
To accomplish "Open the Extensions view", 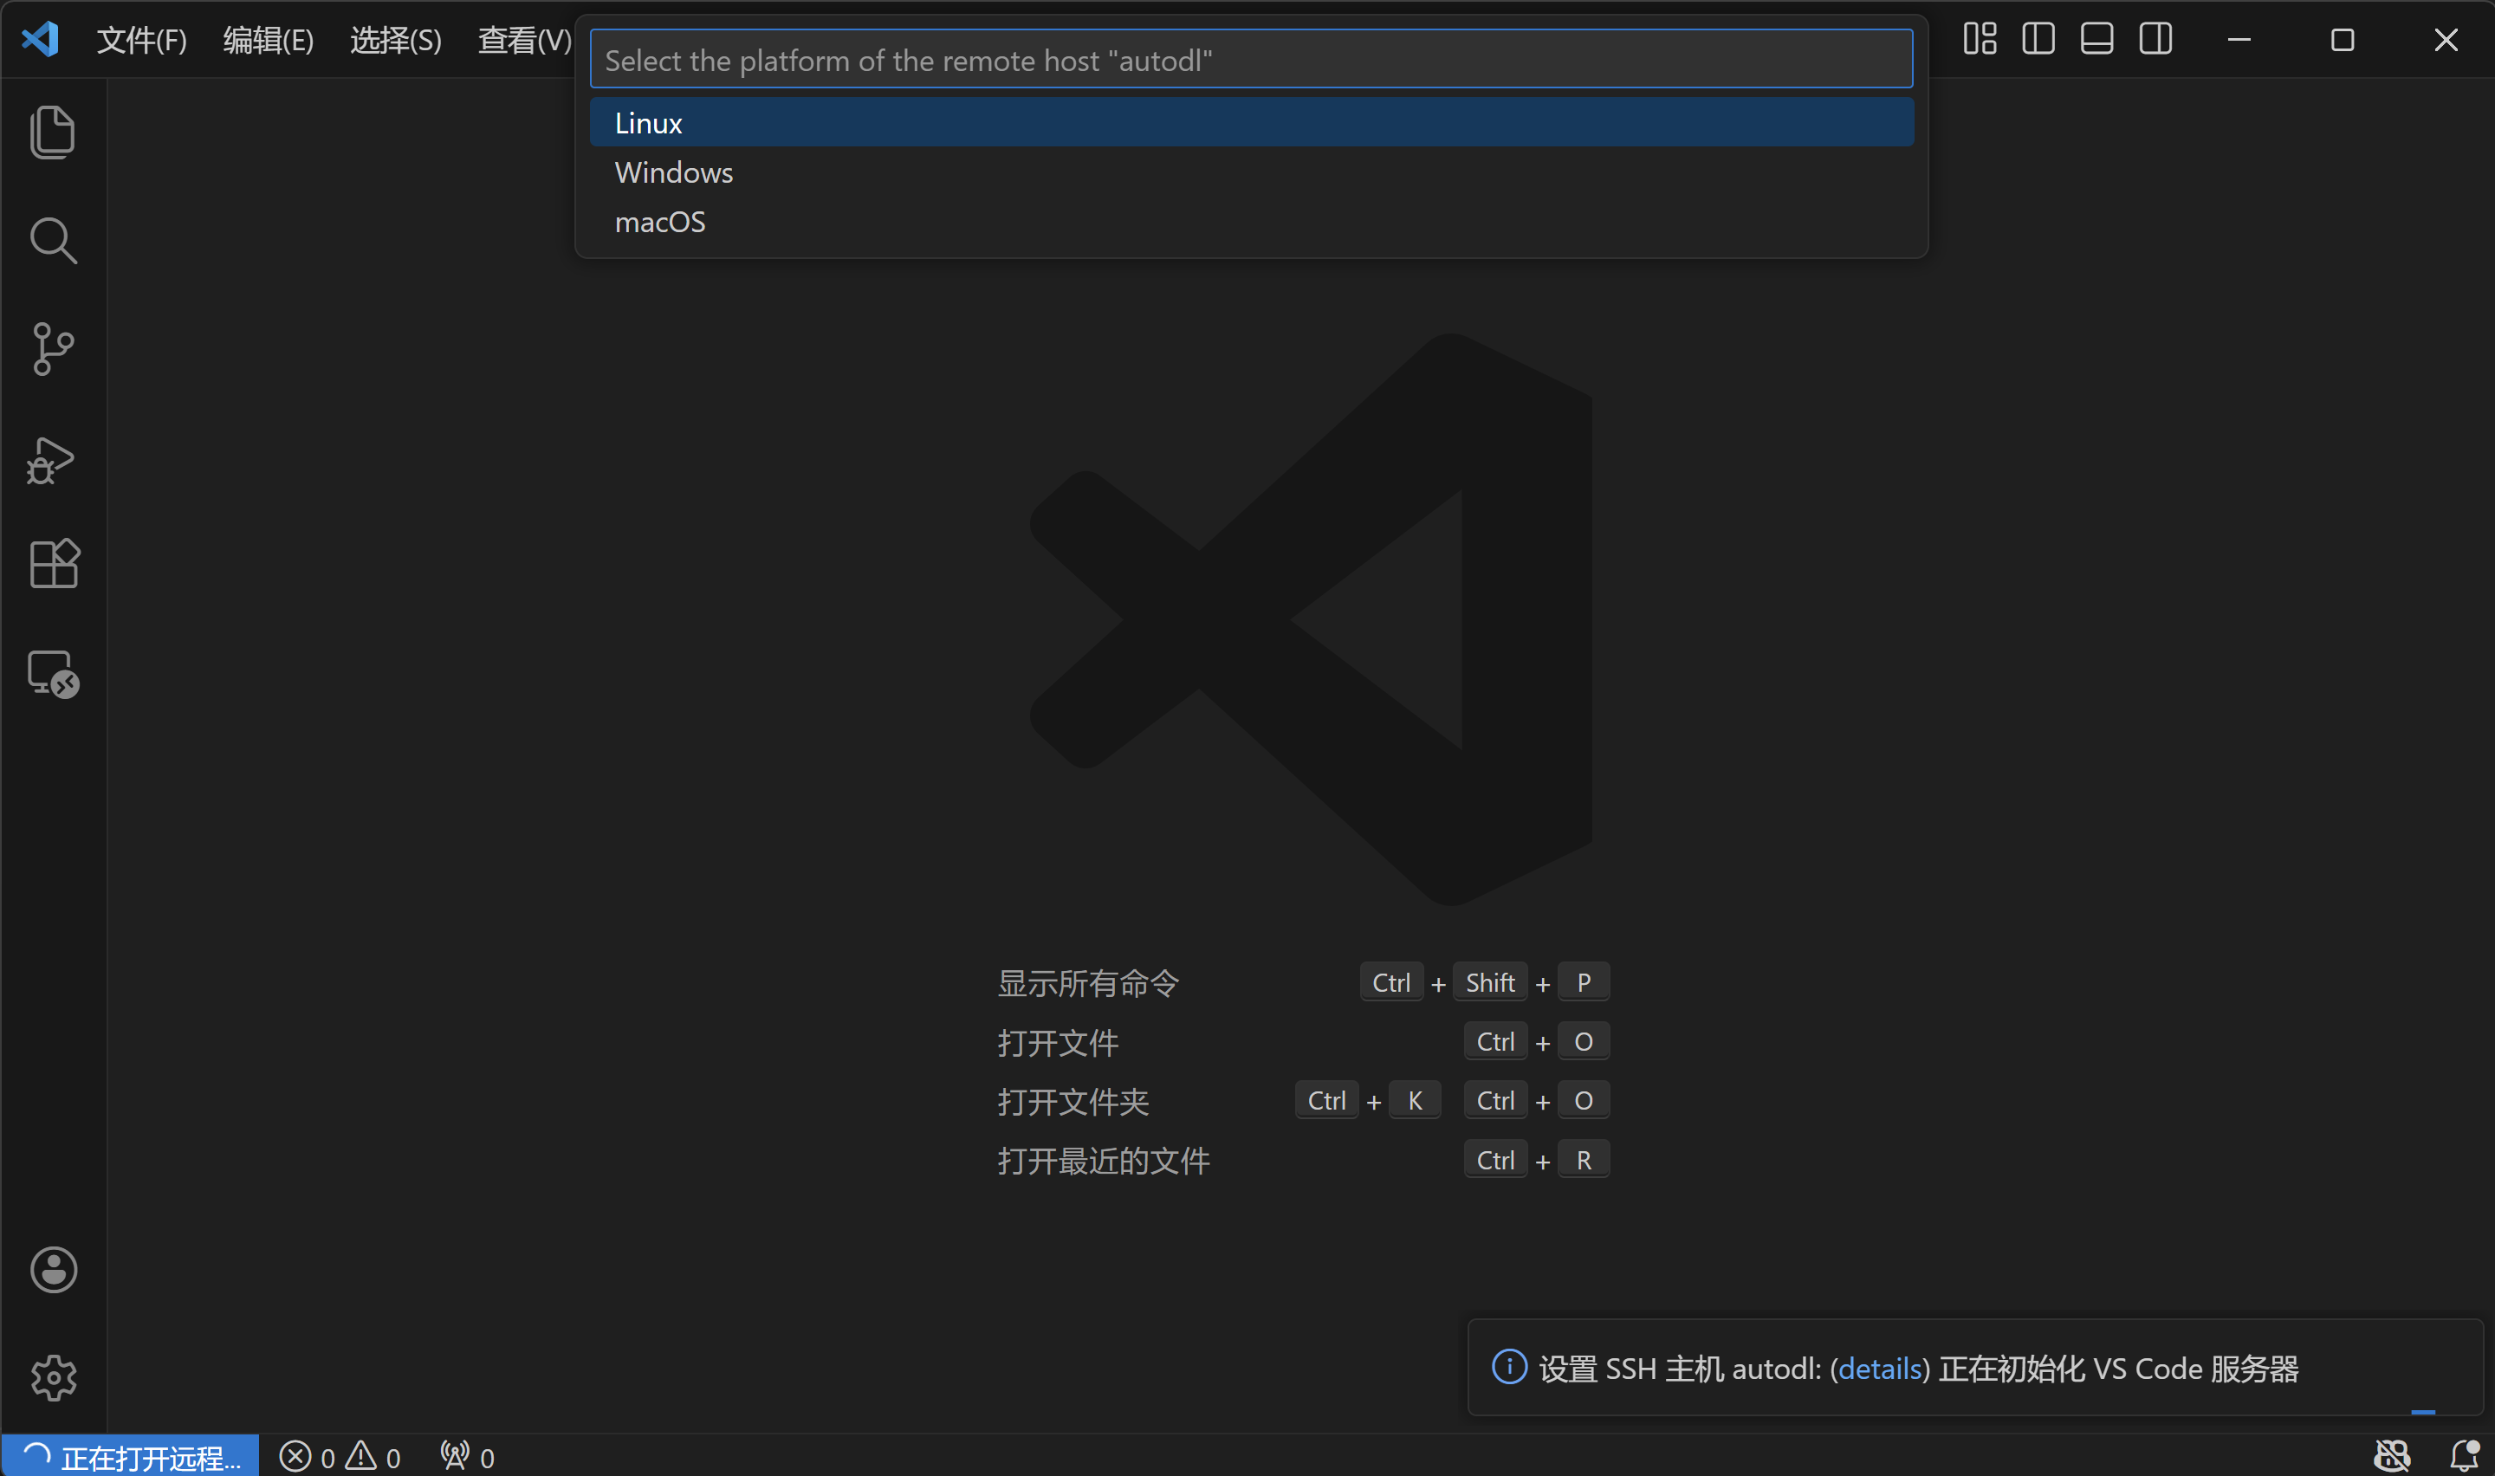I will pos(53,564).
